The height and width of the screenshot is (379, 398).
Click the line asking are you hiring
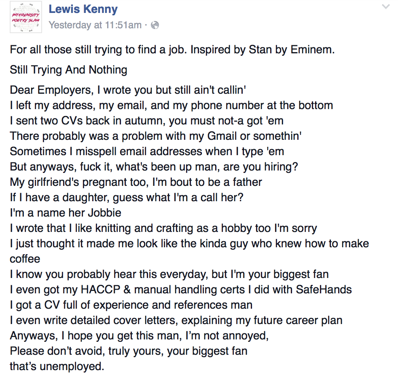tap(154, 167)
